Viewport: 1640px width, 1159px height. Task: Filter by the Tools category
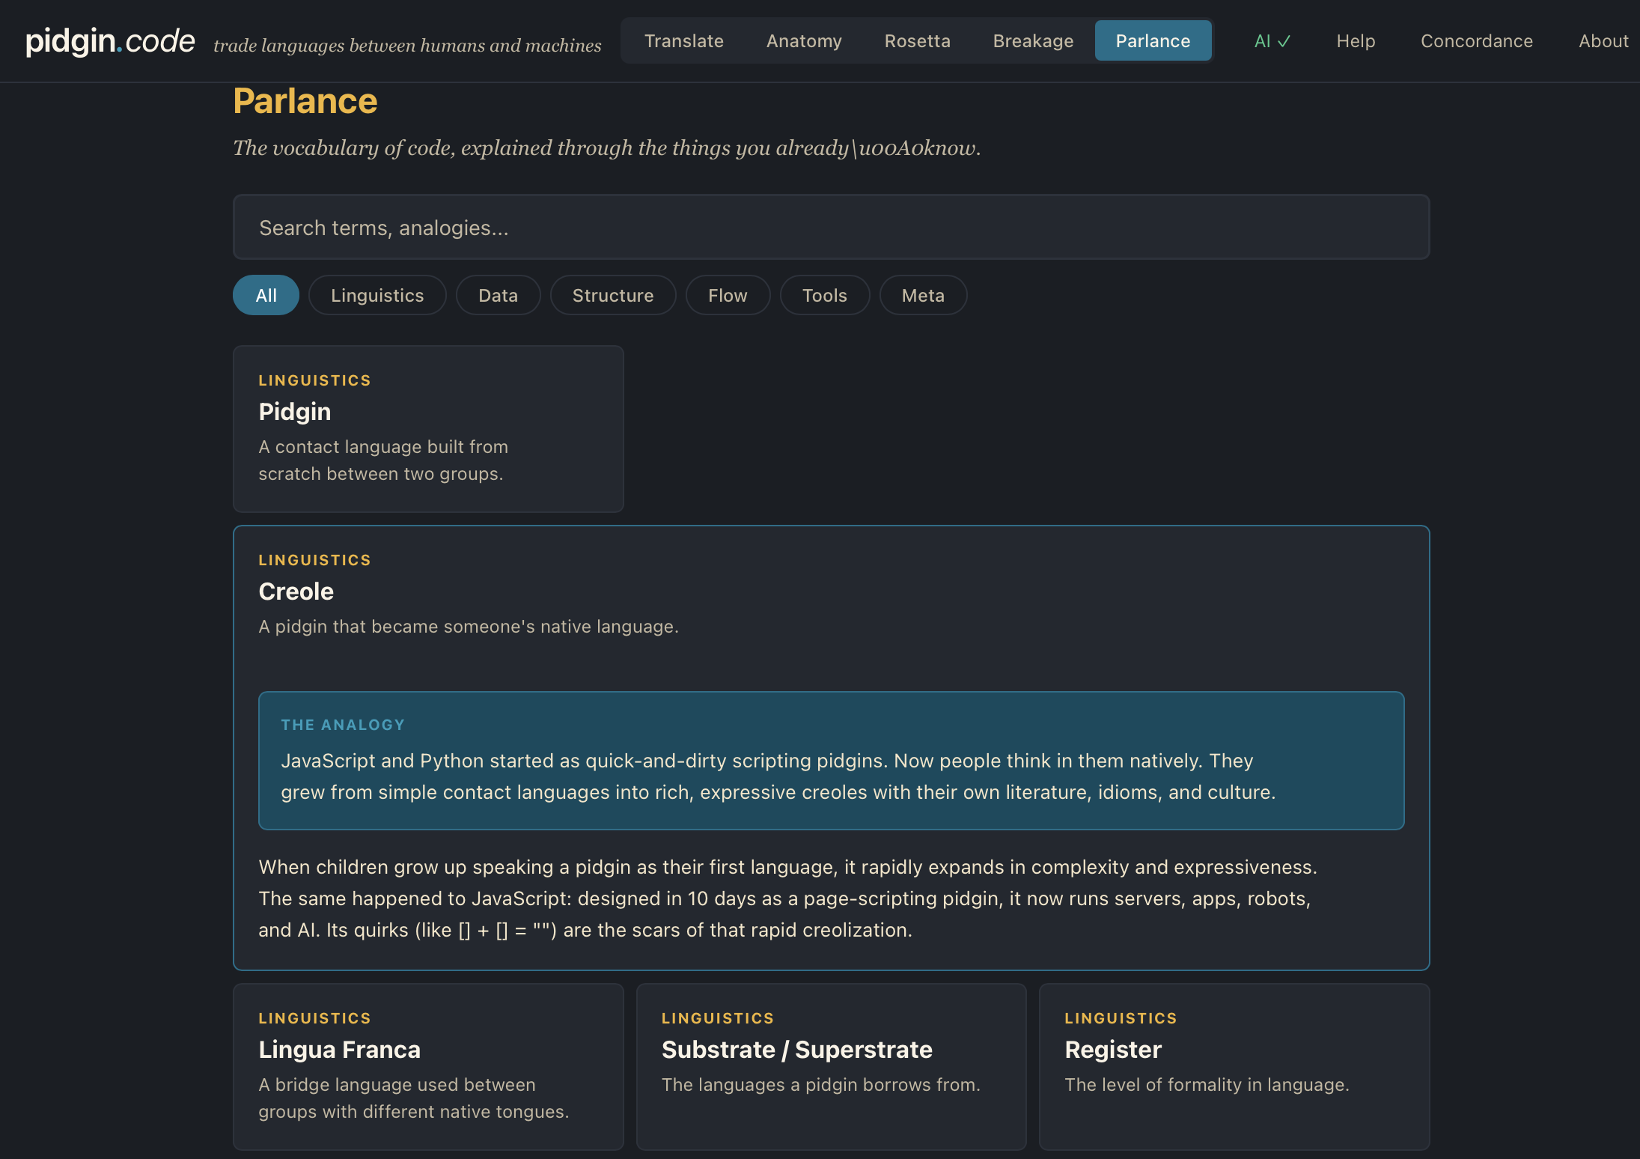[824, 295]
